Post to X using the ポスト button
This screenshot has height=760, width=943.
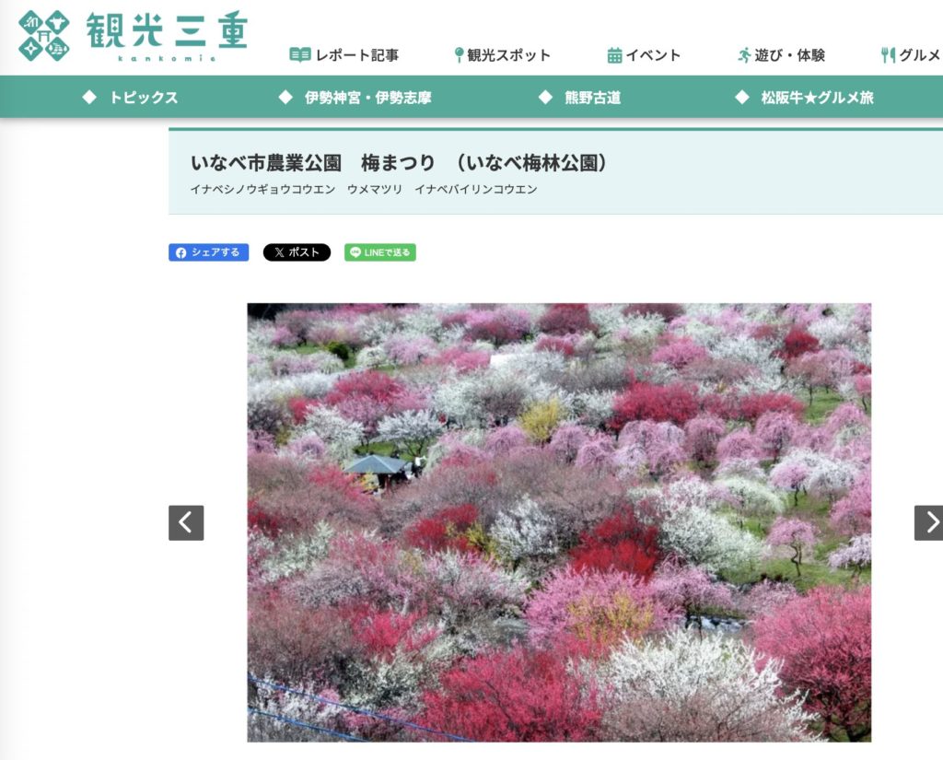[x=297, y=252]
